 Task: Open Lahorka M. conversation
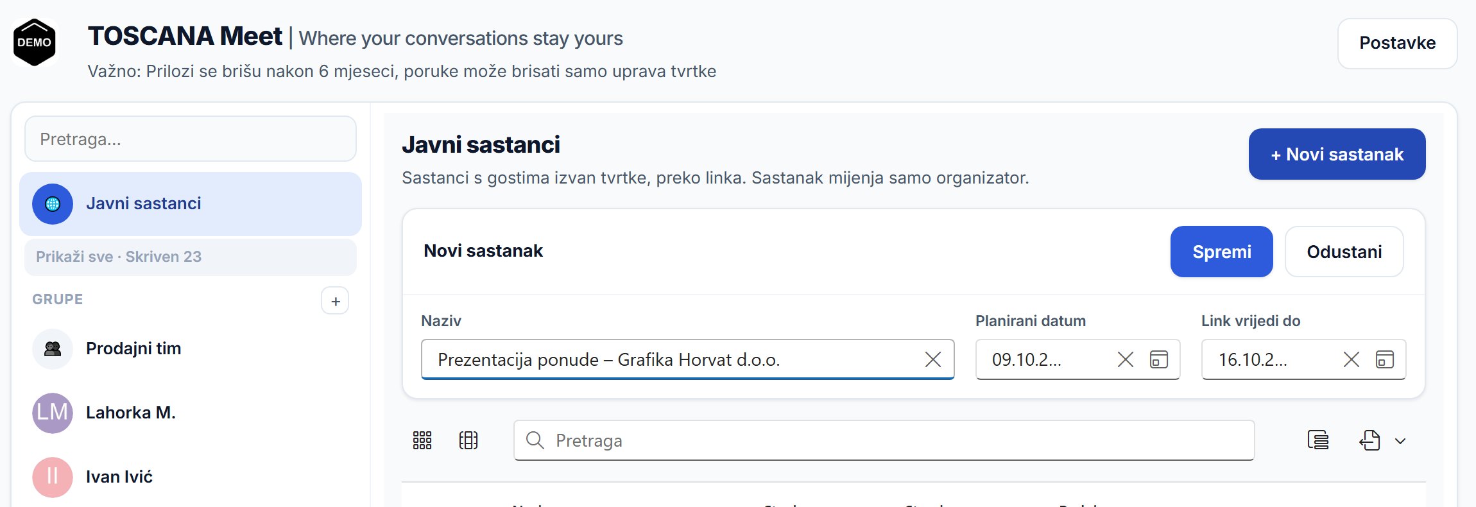coord(191,413)
